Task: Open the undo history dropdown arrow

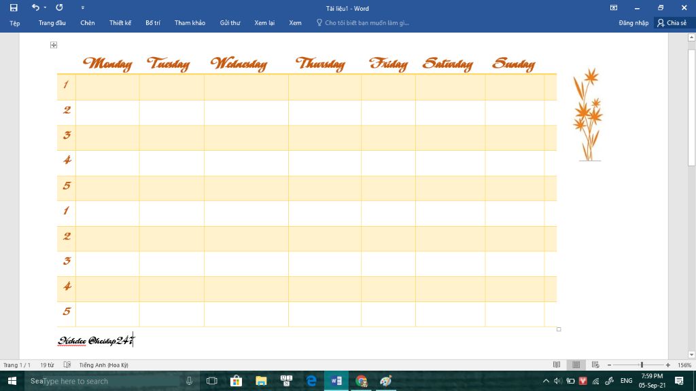Action: coord(45,7)
